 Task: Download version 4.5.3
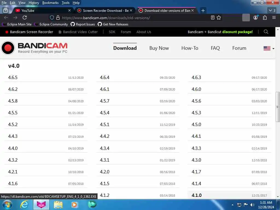coord(229,113)
